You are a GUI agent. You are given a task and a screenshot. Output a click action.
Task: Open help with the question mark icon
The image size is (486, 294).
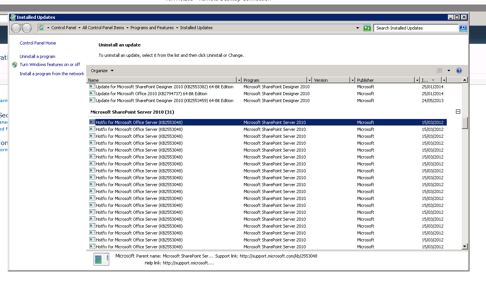click(459, 71)
